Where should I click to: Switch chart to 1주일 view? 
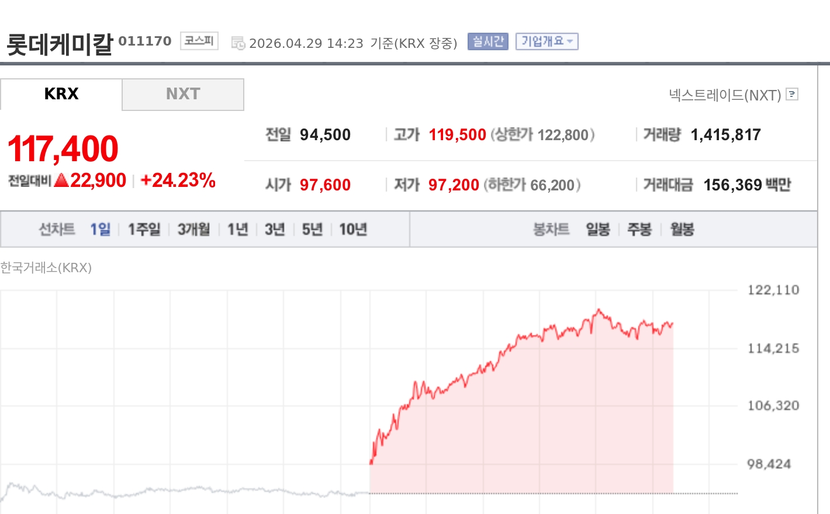pyautogui.click(x=143, y=229)
